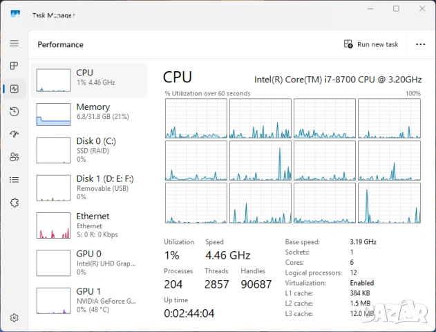Click the Run new task icon
Image resolution: width=436 pixels, height=332 pixels.
[348, 44]
